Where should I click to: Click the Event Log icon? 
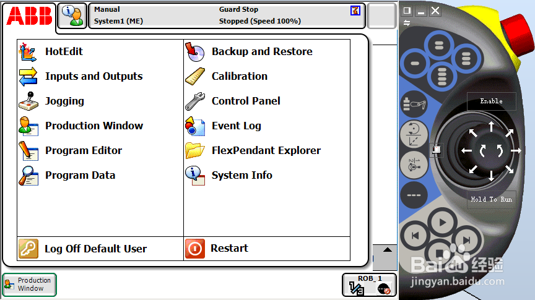195,126
